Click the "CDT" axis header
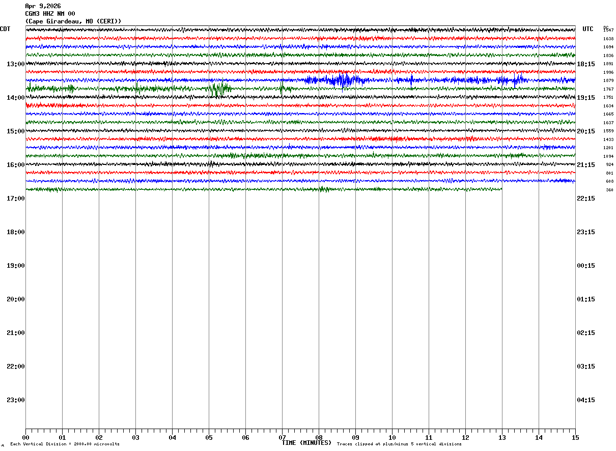Image resolution: width=616 pixels, height=451 pixels. tap(5, 29)
